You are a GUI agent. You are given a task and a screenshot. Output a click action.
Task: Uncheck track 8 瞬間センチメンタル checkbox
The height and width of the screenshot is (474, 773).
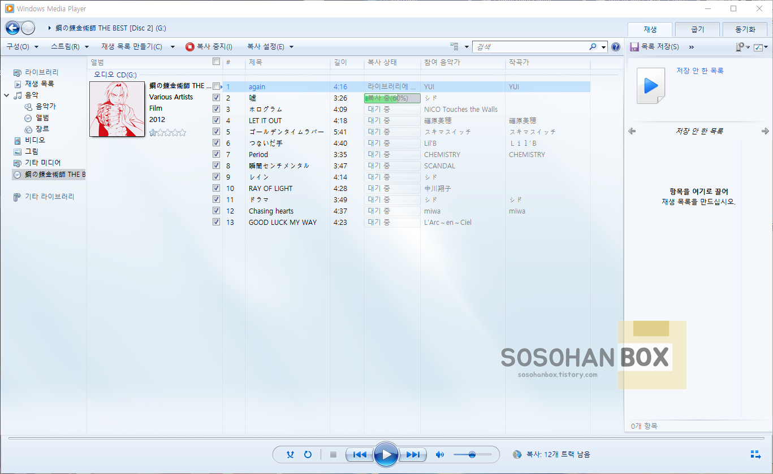click(216, 166)
